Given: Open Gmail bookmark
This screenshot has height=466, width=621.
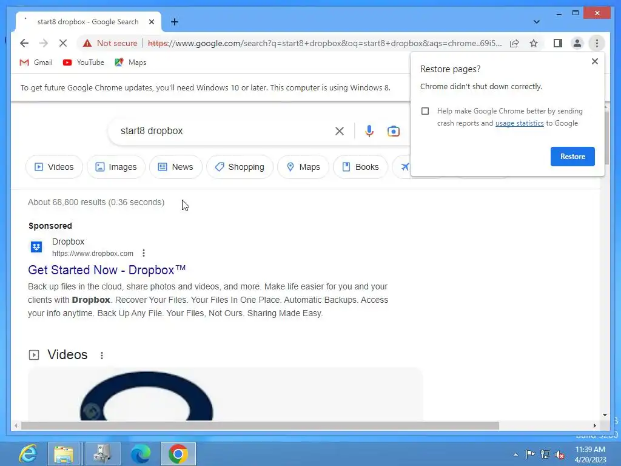Looking at the screenshot, I should click(36, 62).
